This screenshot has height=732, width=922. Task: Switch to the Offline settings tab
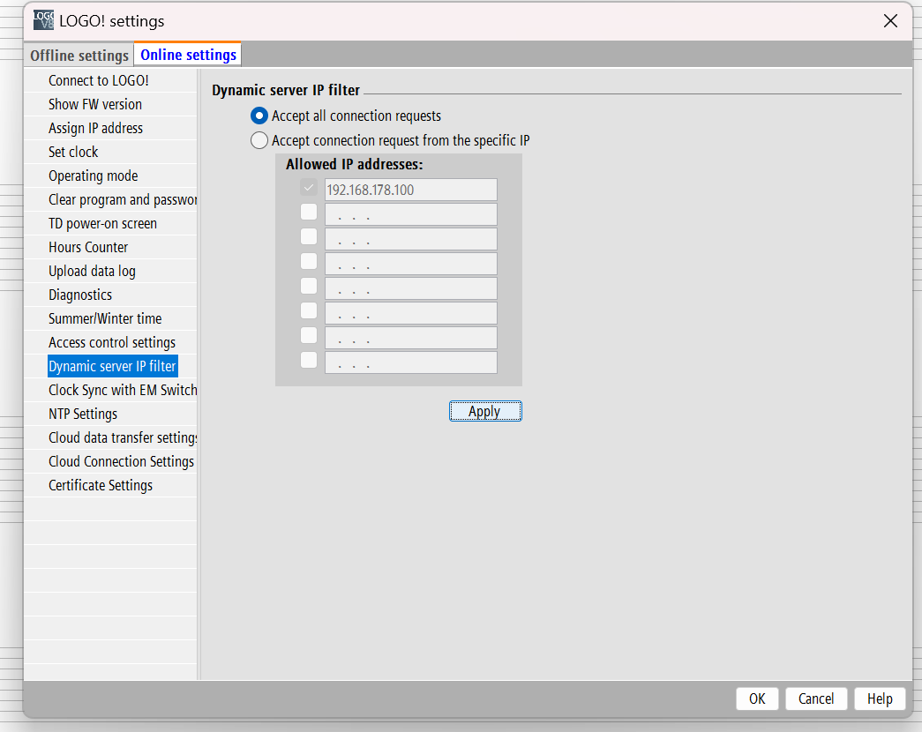click(x=79, y=56)
